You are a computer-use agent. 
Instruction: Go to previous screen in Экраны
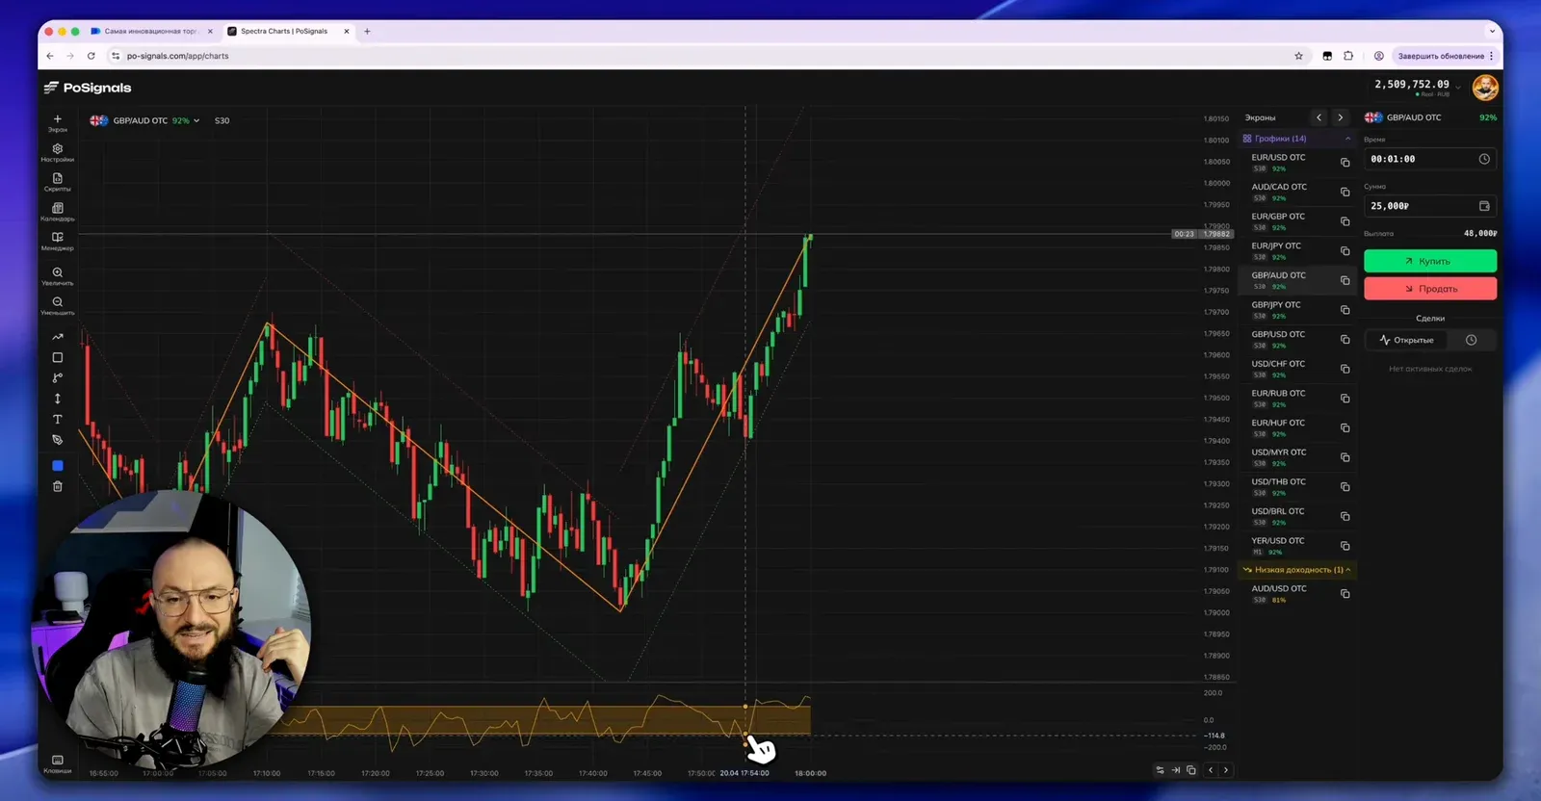(1319, 117)
